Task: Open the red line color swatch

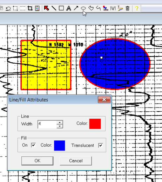Action: (95, 124)
